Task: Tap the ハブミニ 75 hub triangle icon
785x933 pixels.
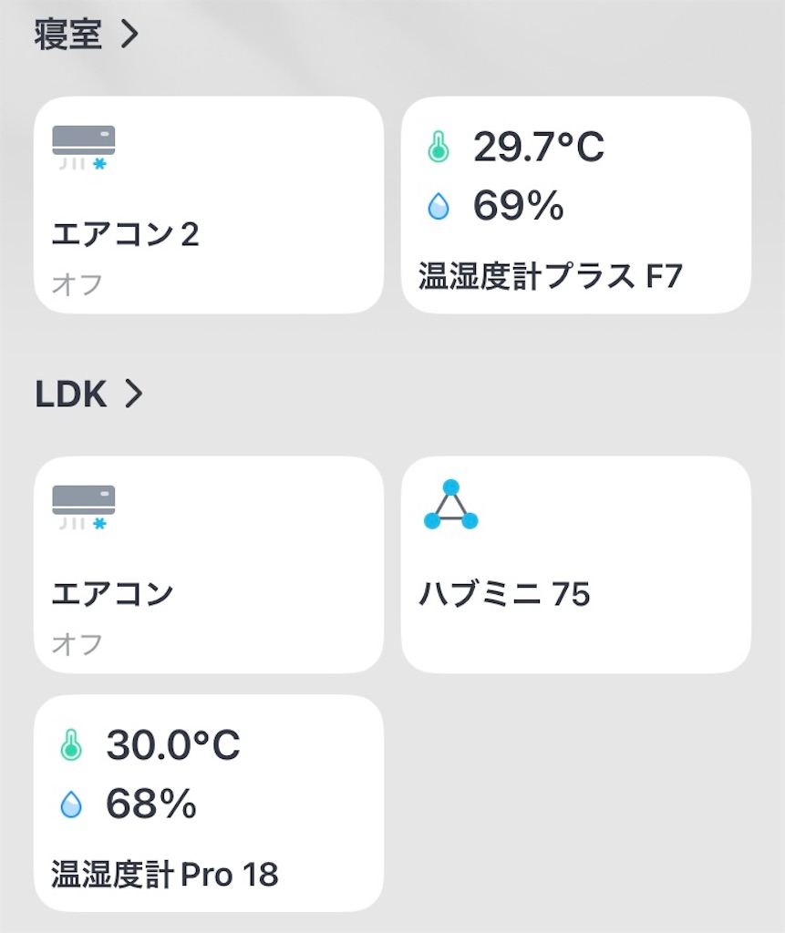Action: point(451,505)
